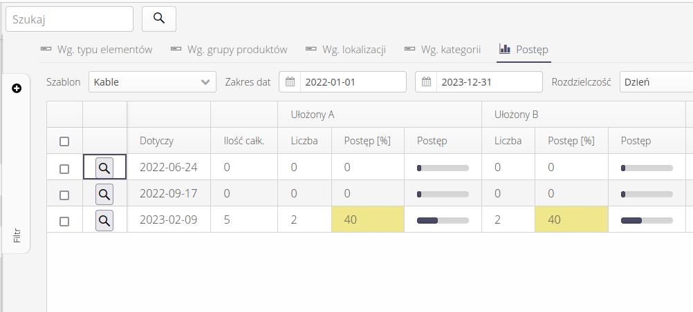Click Ułożony B progress bar for 2022-09-17
Viewport: 693px width, 312px height.
647,194
